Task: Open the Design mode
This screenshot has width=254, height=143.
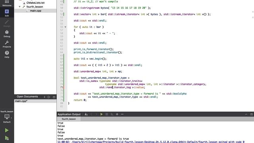Action: [7, 23]
